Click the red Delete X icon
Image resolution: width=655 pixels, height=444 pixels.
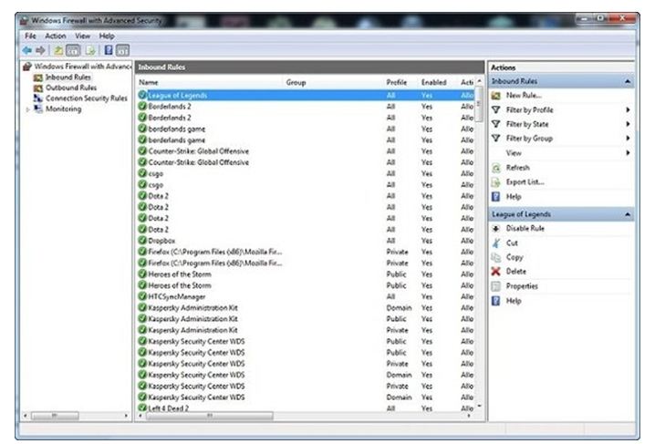(496, 272)
